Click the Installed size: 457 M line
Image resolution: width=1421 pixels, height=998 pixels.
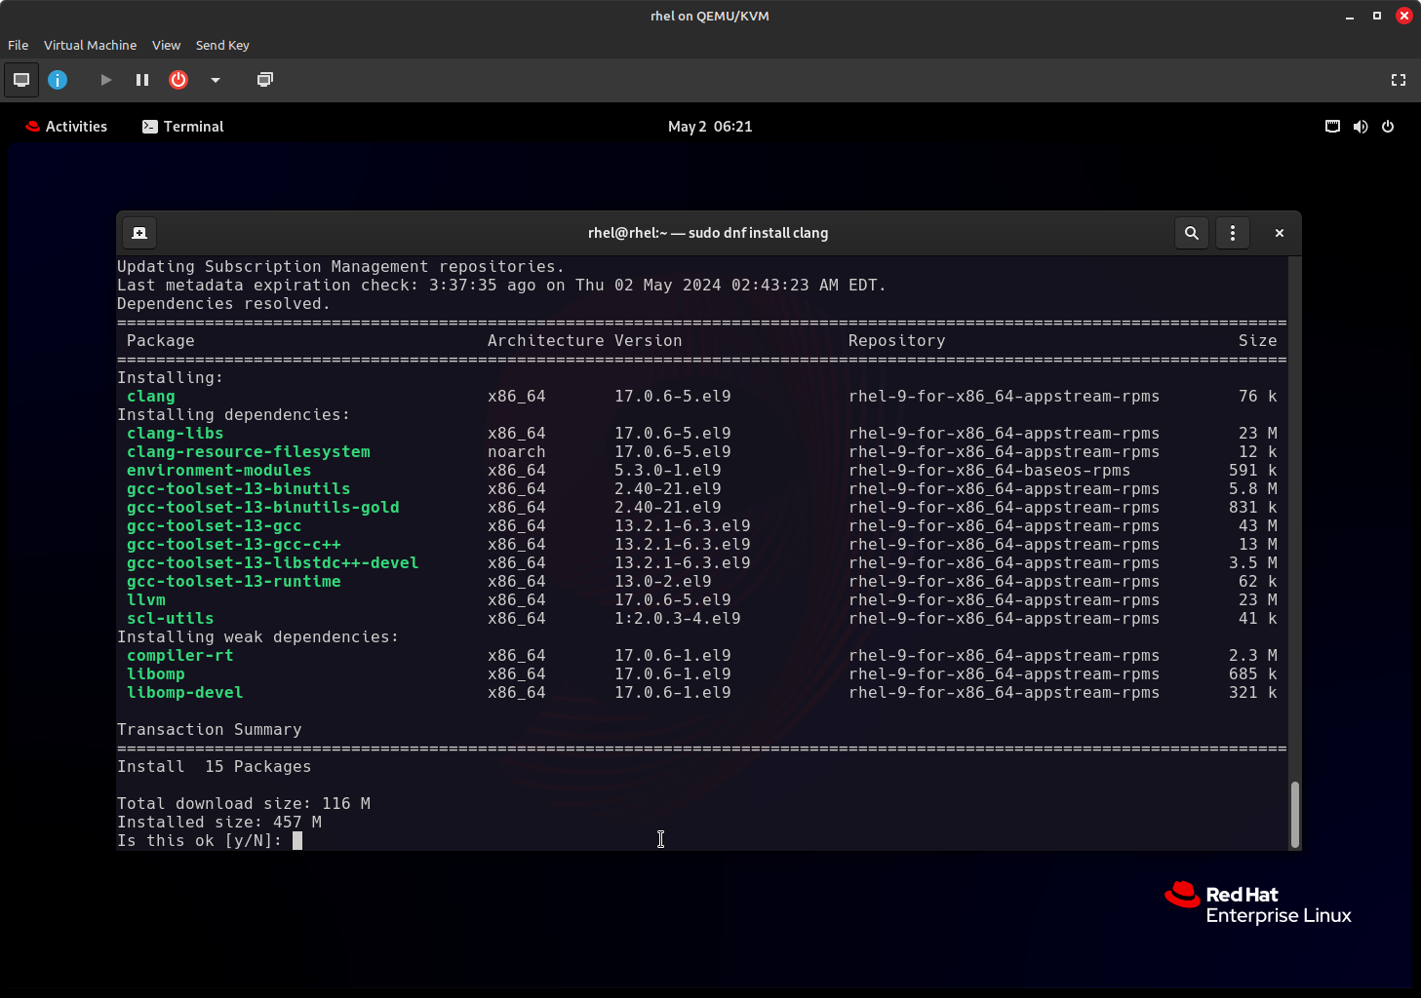coord(219,823)
